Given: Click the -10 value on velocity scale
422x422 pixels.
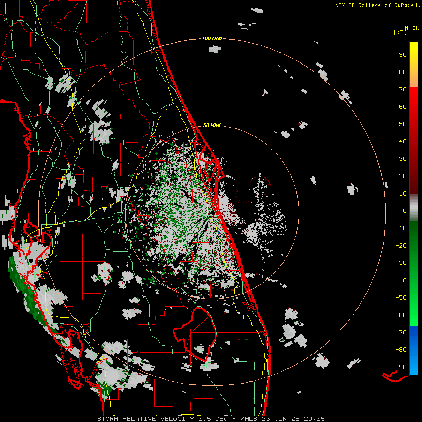Looking at the screenshot, I should 401,228.
